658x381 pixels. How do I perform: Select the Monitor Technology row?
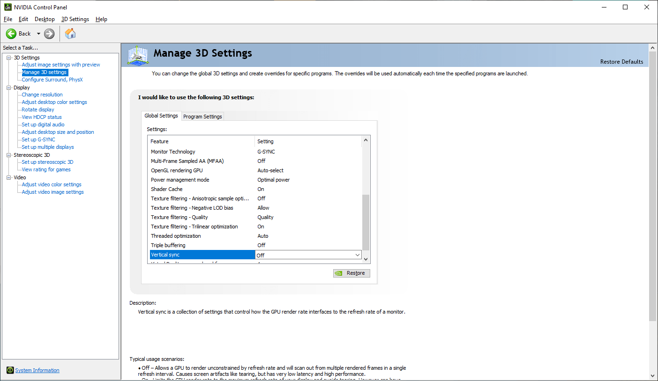[255, 152]
